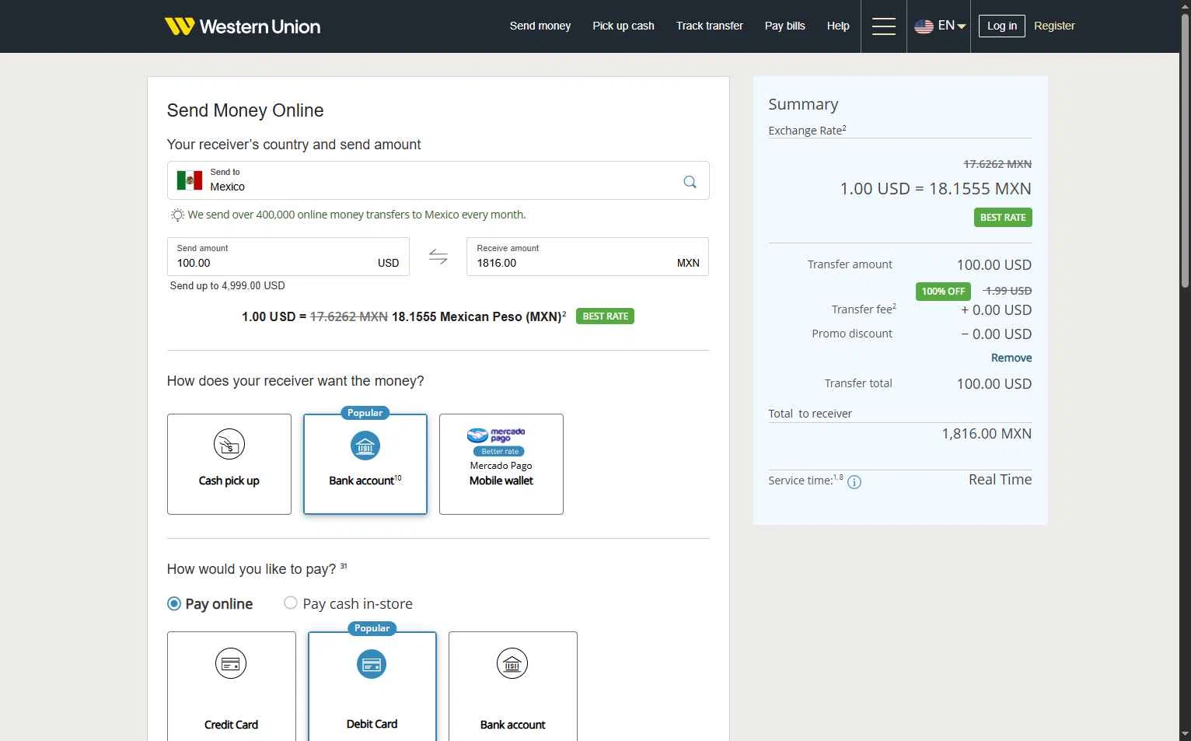Screen dimensions: 1191x741
Task: Choose the Debit Card payment label
Action: coord(372,724)
